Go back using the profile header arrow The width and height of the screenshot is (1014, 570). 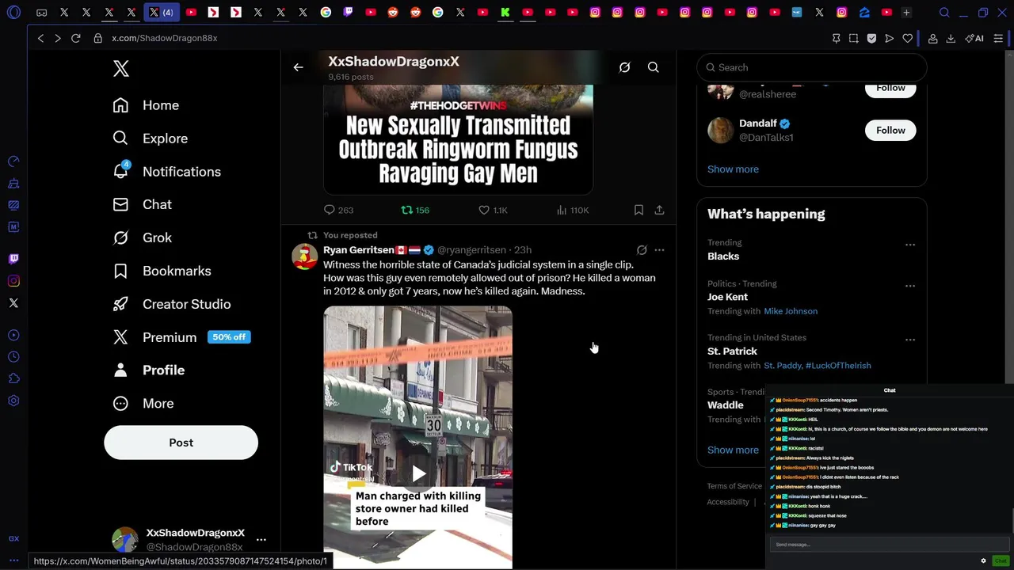[x=298, y=67]
